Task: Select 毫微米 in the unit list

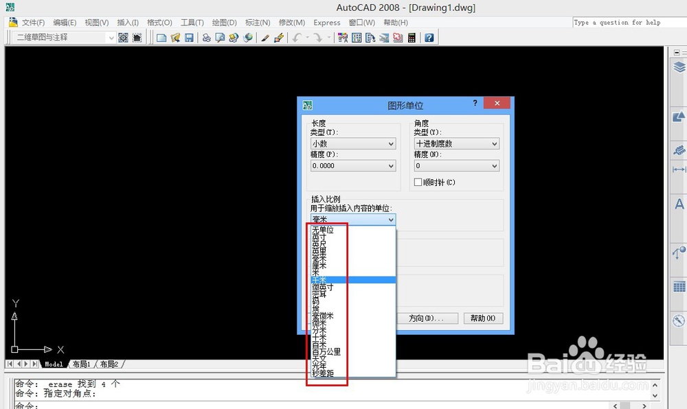Action: coord(353,316)
